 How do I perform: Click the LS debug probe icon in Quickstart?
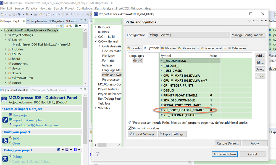[59, 150]
